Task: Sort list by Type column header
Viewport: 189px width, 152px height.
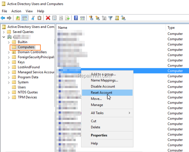Action: (x=177, y=28)
